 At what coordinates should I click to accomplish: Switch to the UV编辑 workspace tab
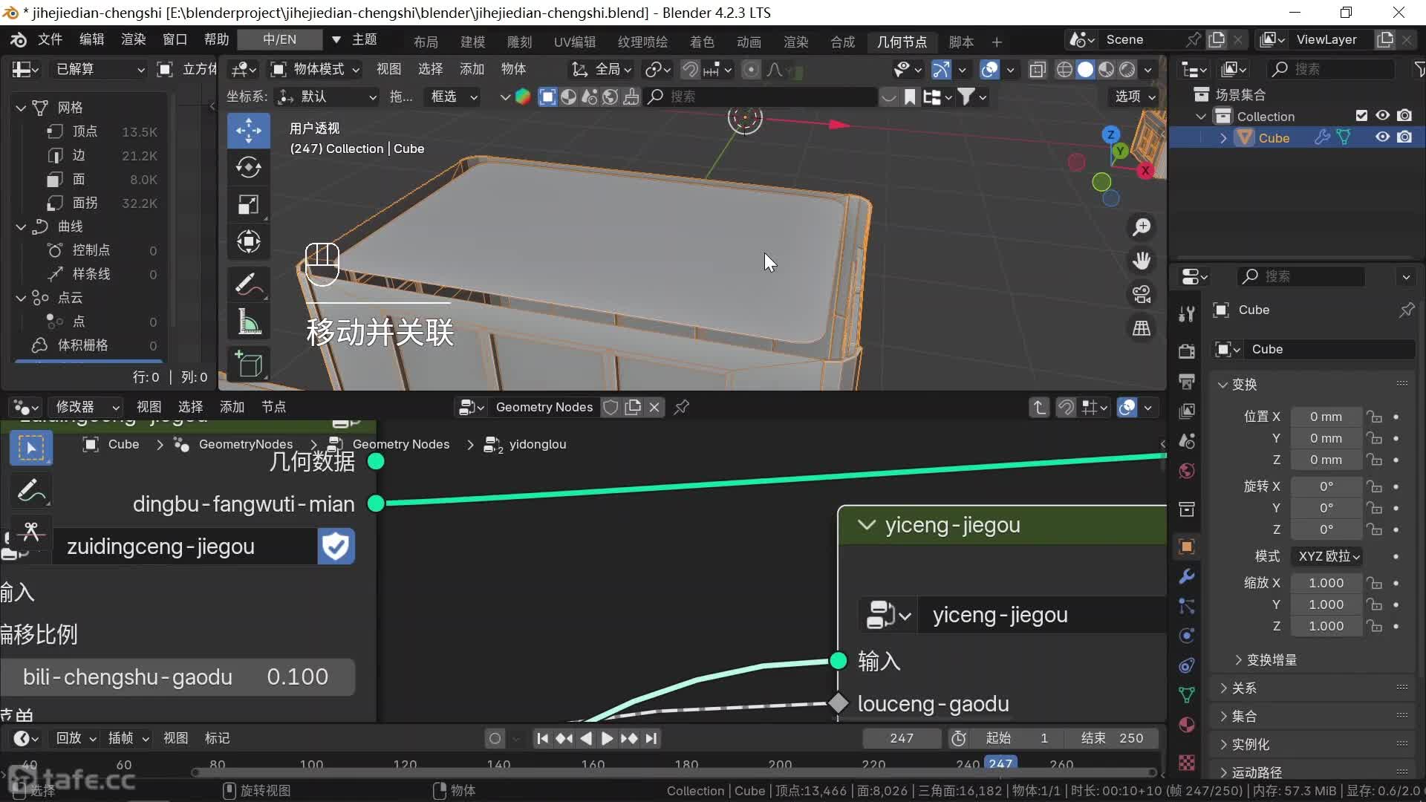[574, 42]
